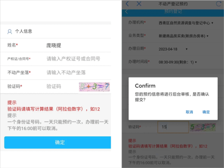Click the 不动产登记预约 page title
The height and width of the screenshot is (168, 224).
pos(173,4)
